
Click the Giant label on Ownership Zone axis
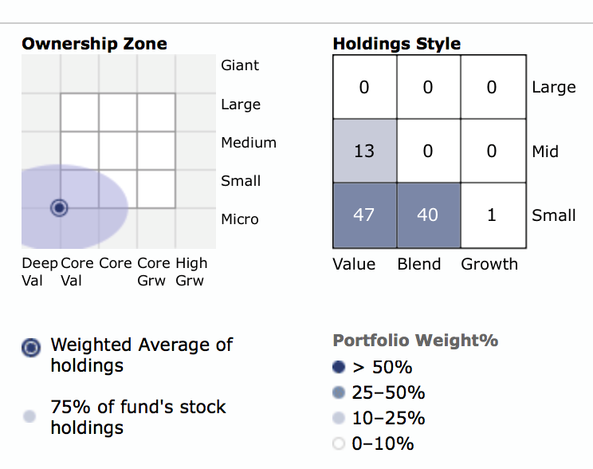(240, 65)
